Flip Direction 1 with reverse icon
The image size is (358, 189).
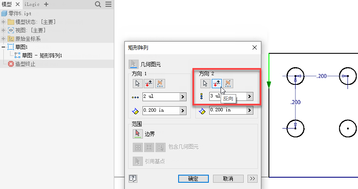[149, 84]
